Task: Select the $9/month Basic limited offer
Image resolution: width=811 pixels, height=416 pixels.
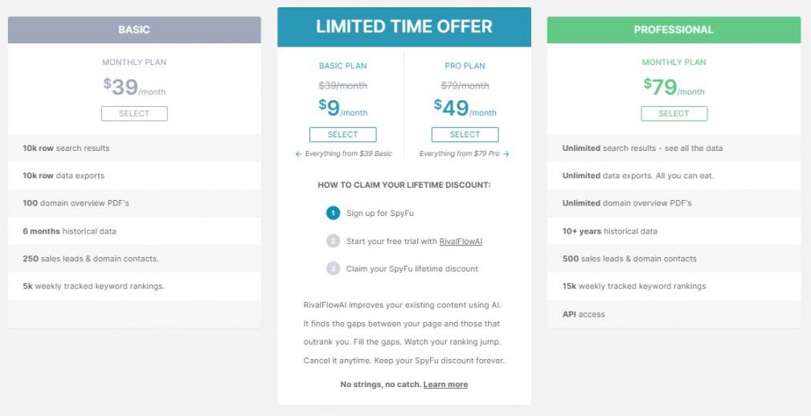Action: (342, 135)
